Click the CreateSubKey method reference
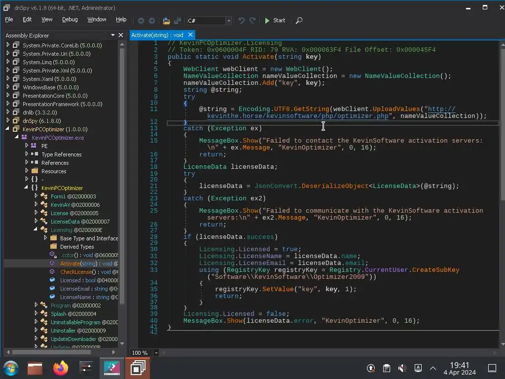 click(x=436, y=270)
